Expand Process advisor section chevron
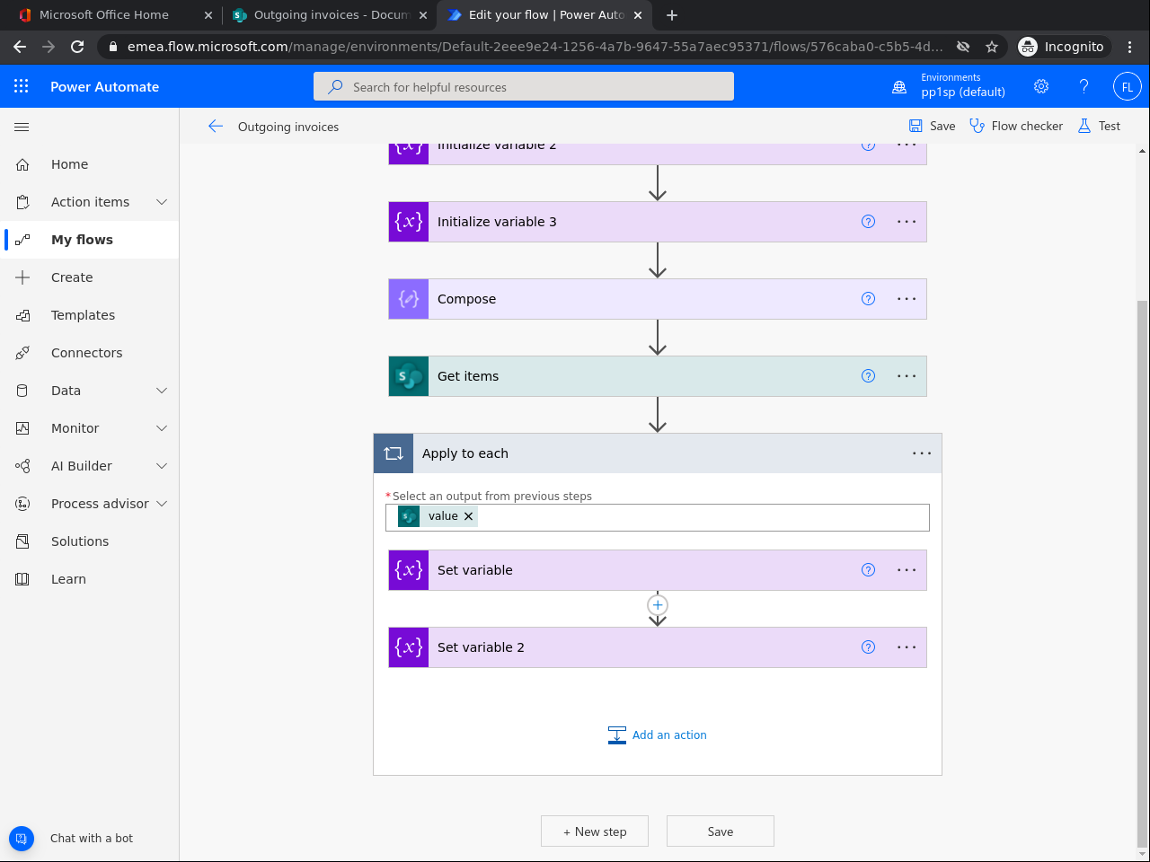 162,504
